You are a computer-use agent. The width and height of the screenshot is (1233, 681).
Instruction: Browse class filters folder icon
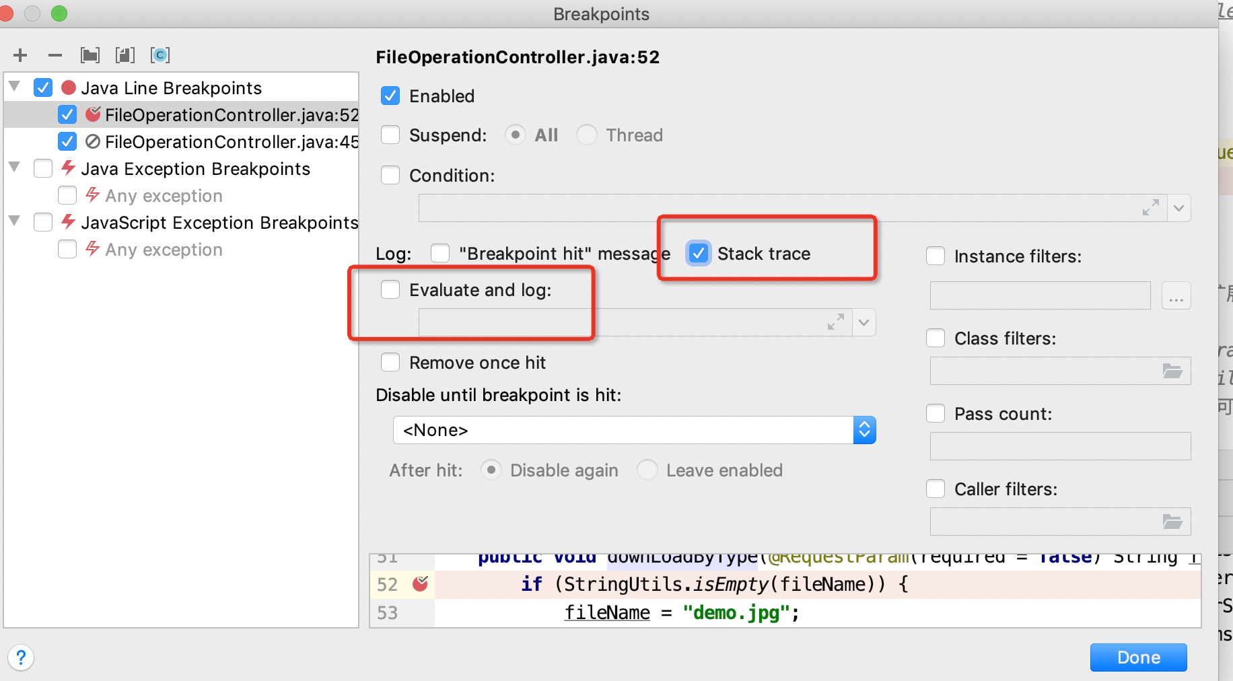[1172, 371]
